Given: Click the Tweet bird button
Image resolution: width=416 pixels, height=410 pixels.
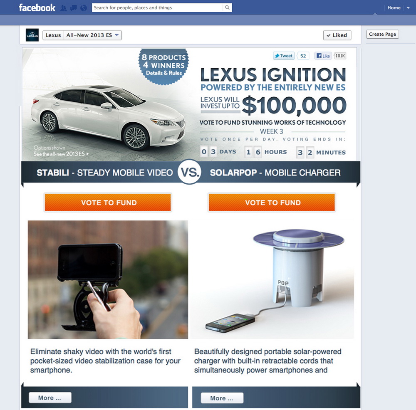Looking at the screenshot, I should point(284,56).
